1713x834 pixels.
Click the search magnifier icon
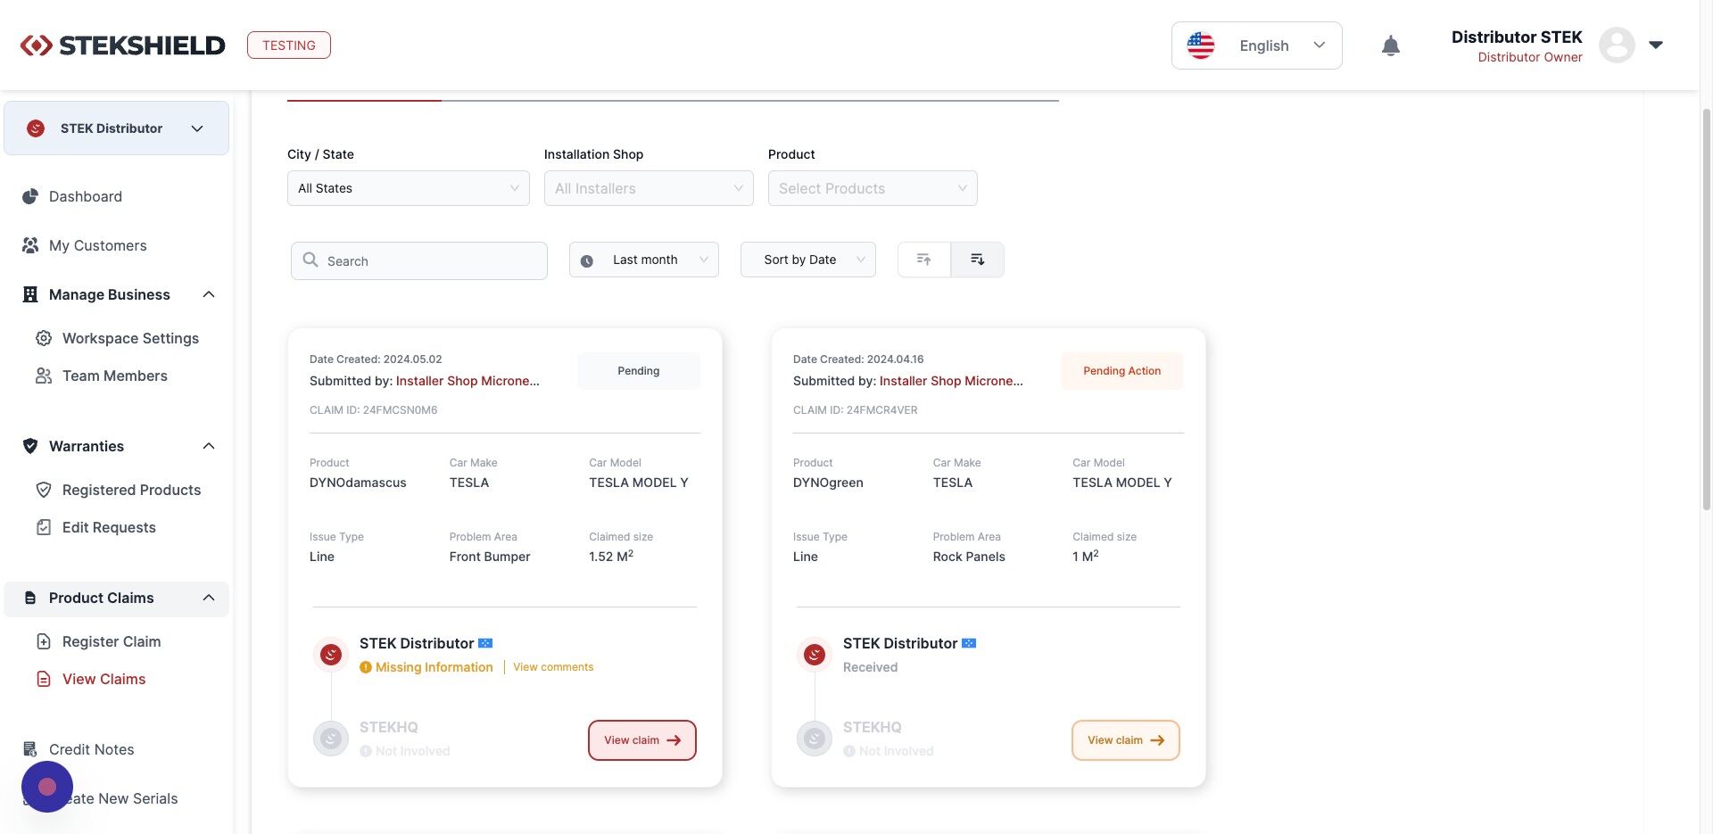point(310,260)
